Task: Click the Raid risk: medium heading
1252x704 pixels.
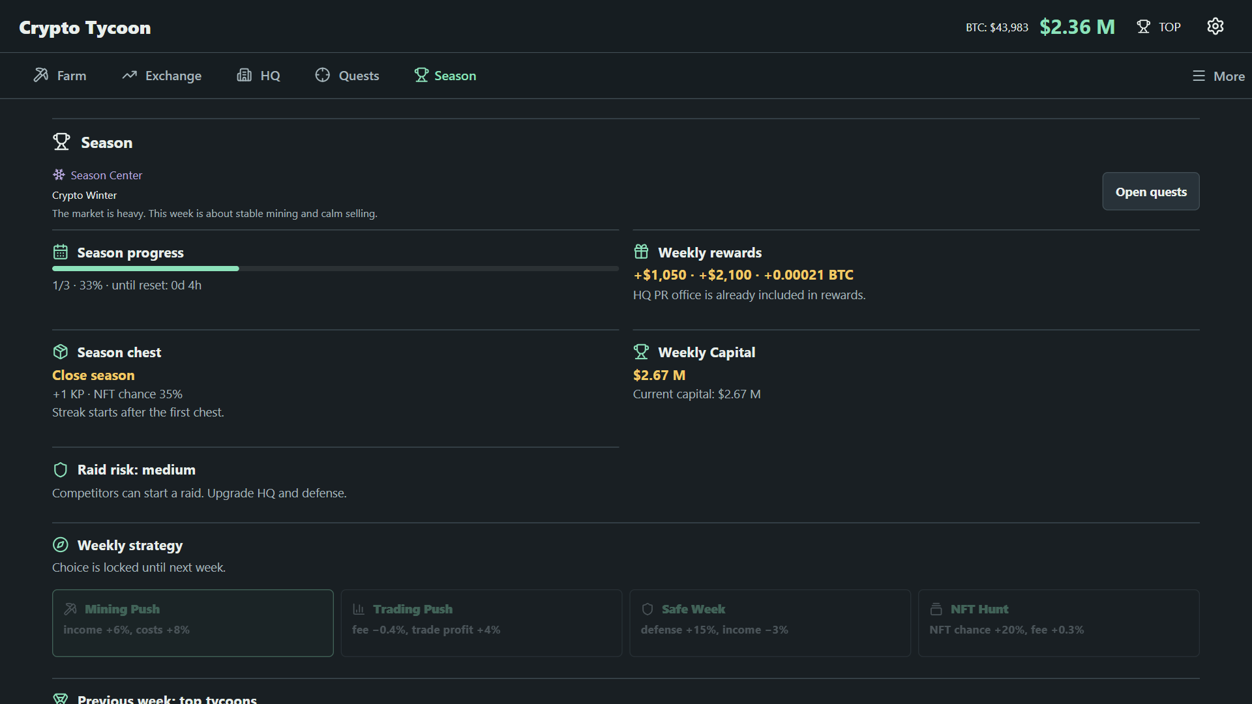Action: pyautogui.click(x=136, y=470)
